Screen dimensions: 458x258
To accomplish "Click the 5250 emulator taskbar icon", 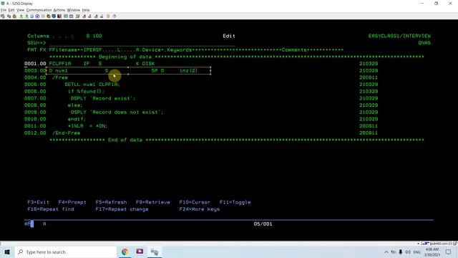I will click(x=155, y=252).
